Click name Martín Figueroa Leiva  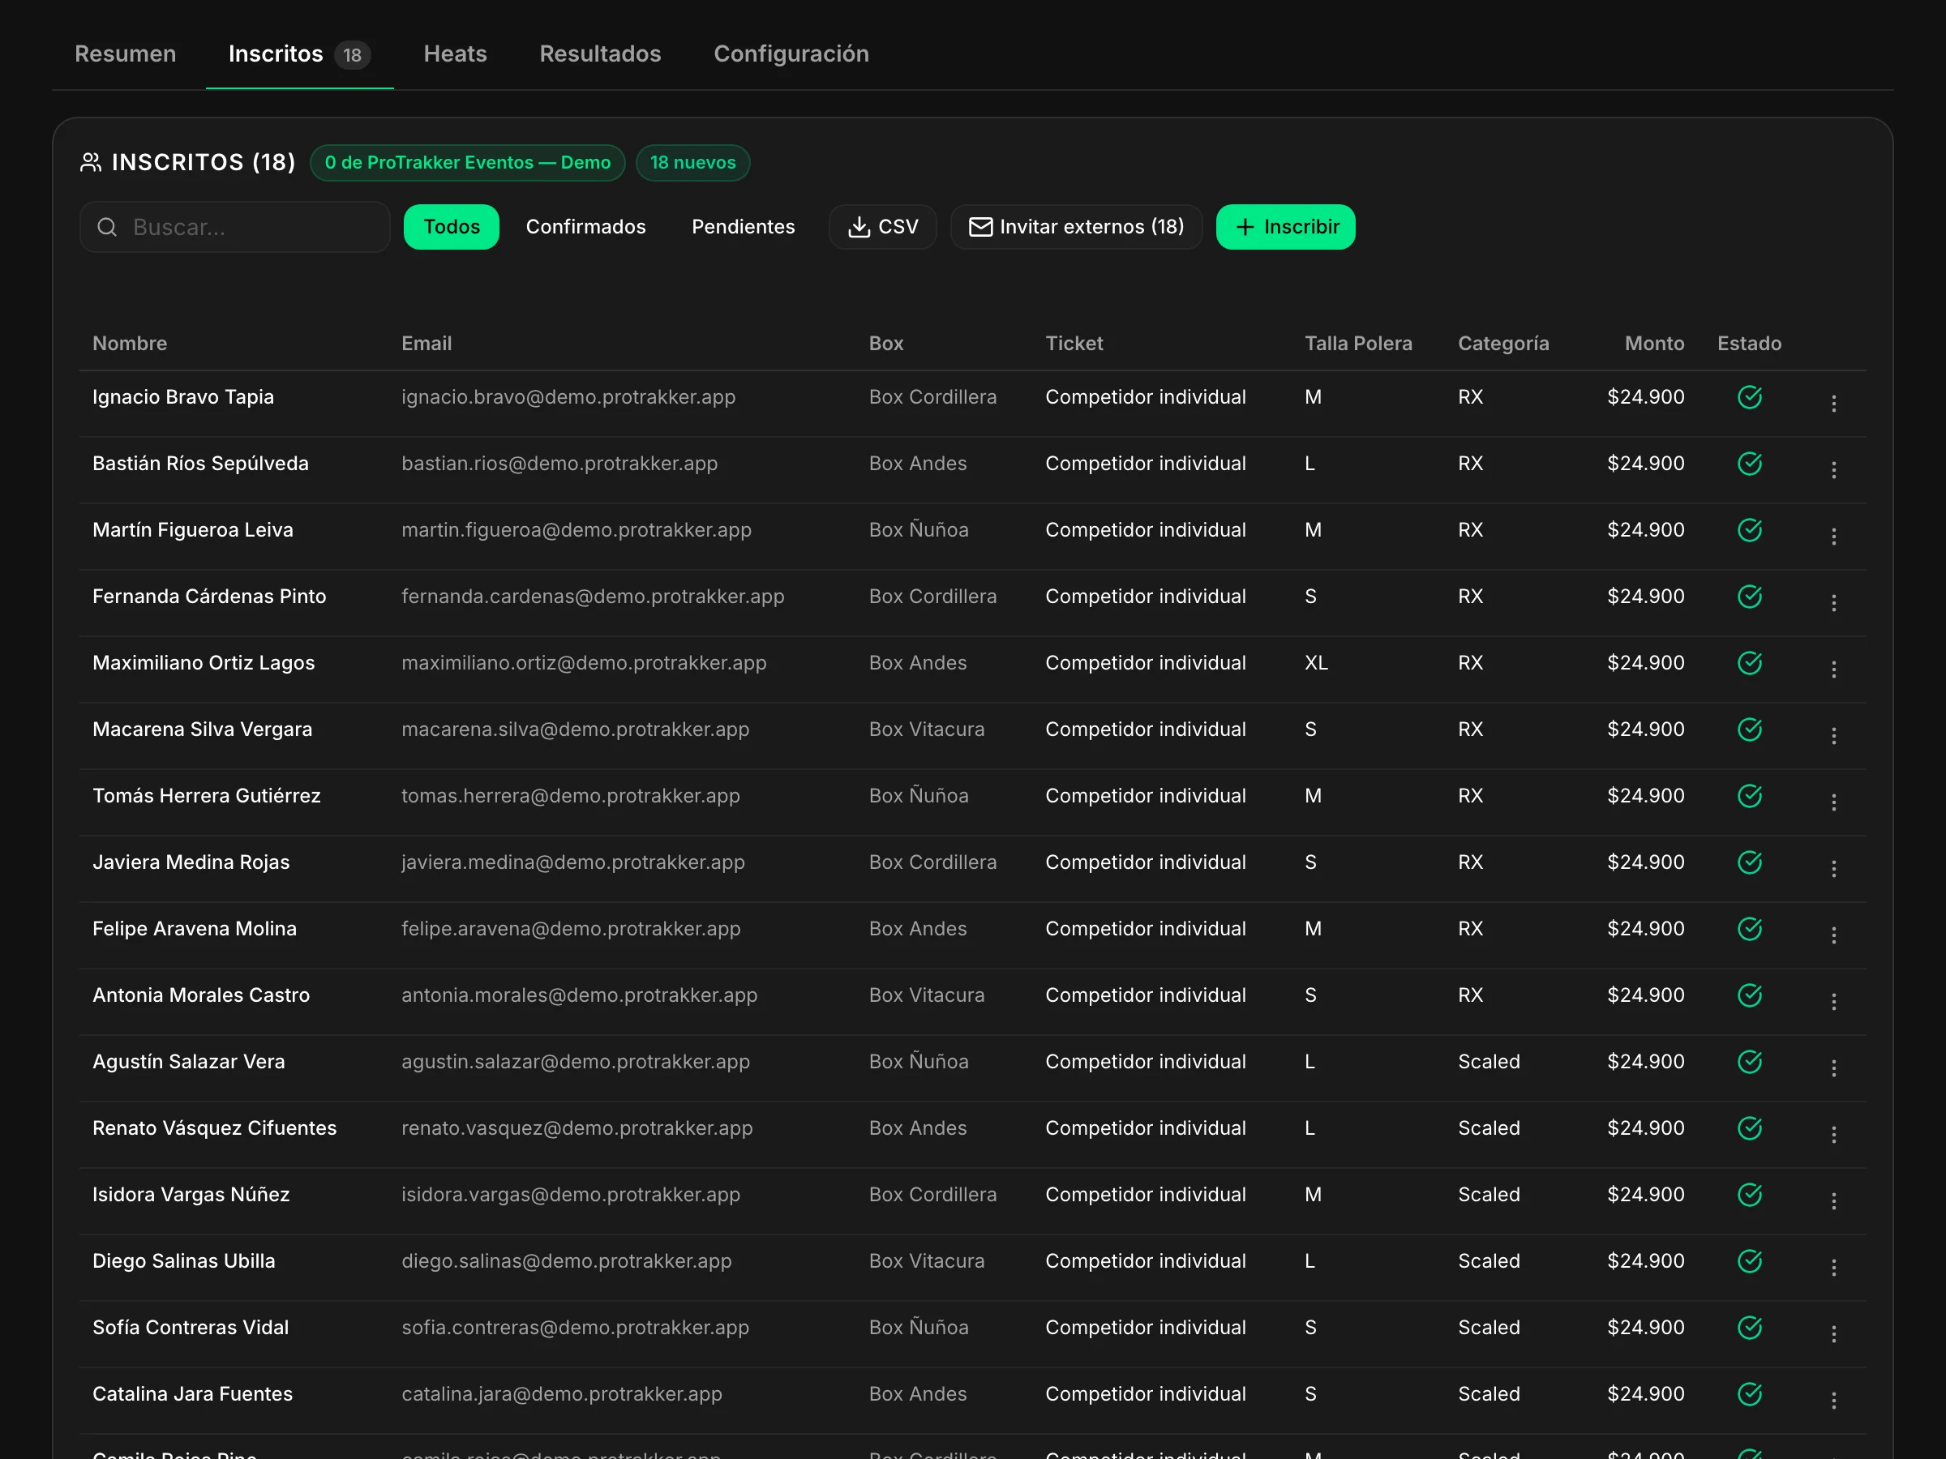coord(193,530)
